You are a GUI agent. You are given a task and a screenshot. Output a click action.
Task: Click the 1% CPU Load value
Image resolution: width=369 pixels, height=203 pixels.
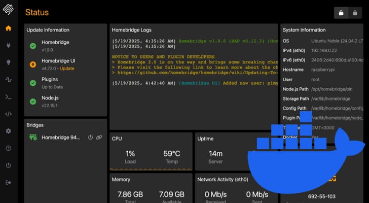(x=130, y=154)
